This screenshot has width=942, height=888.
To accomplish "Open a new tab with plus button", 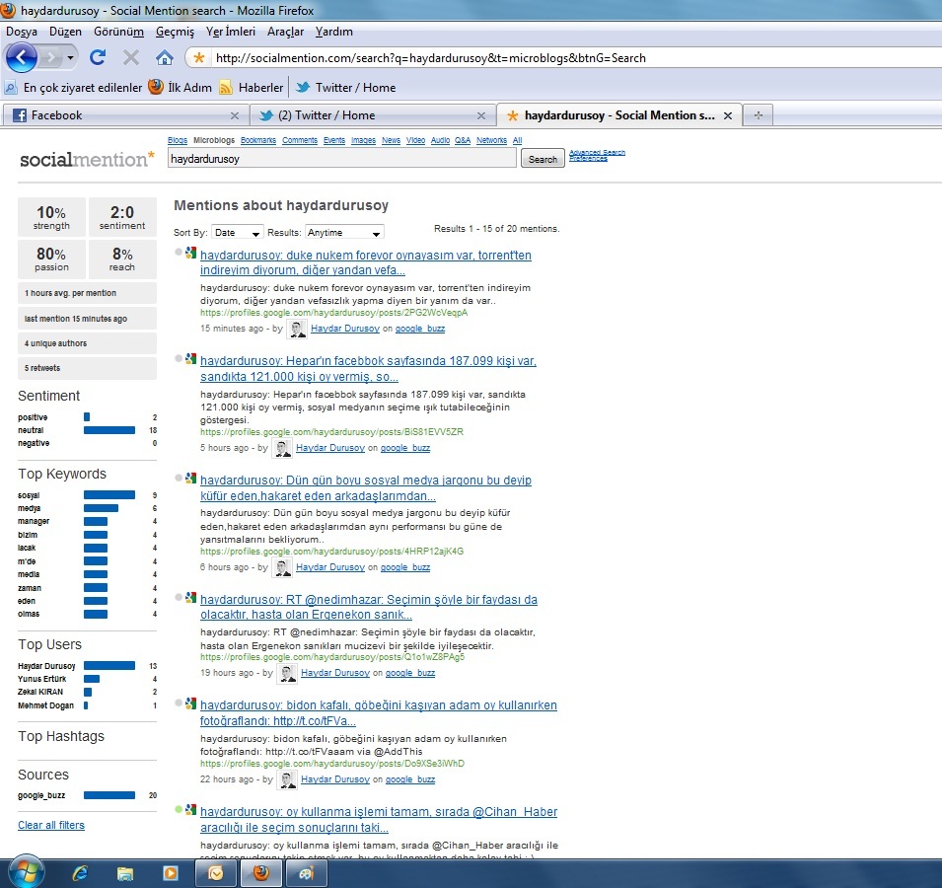I will [759, 115].
